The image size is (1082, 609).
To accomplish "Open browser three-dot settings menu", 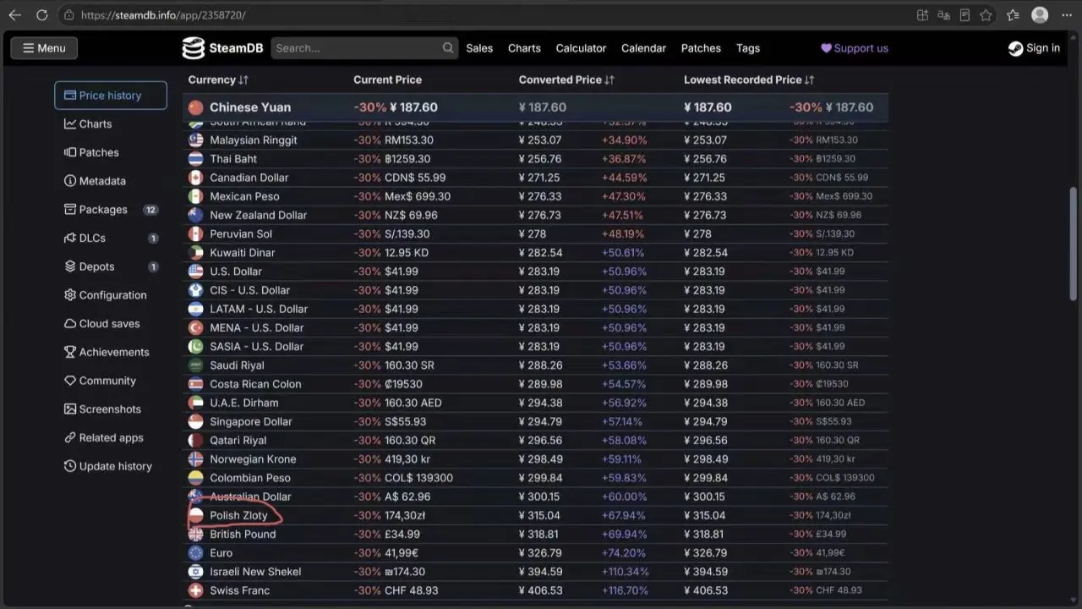I will 1066,15.
